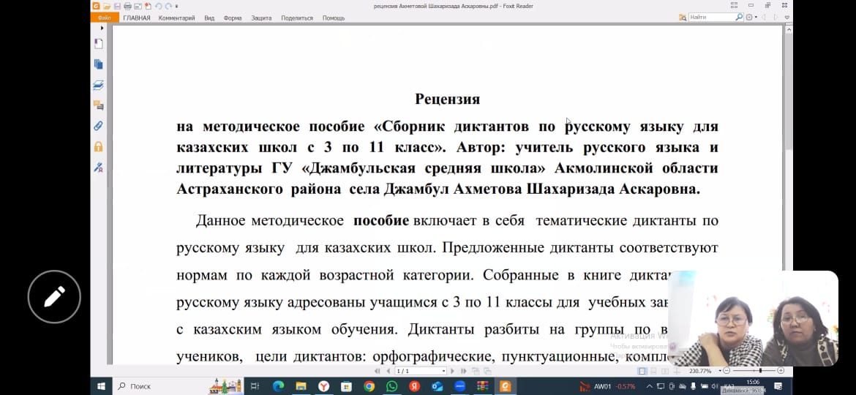Open Google Chrome from the taskbar
This screenshot has width=856, height=395.
[369, 386]
